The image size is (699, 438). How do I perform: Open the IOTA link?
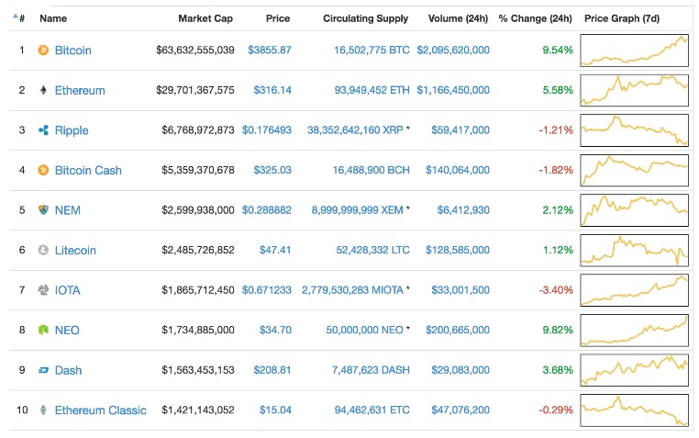point(67,290)
